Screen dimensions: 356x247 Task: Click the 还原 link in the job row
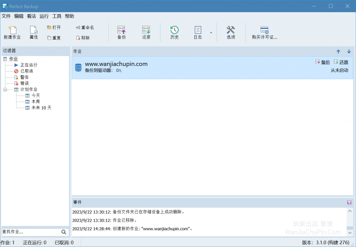pyautogui.click(x=344, y=62)
